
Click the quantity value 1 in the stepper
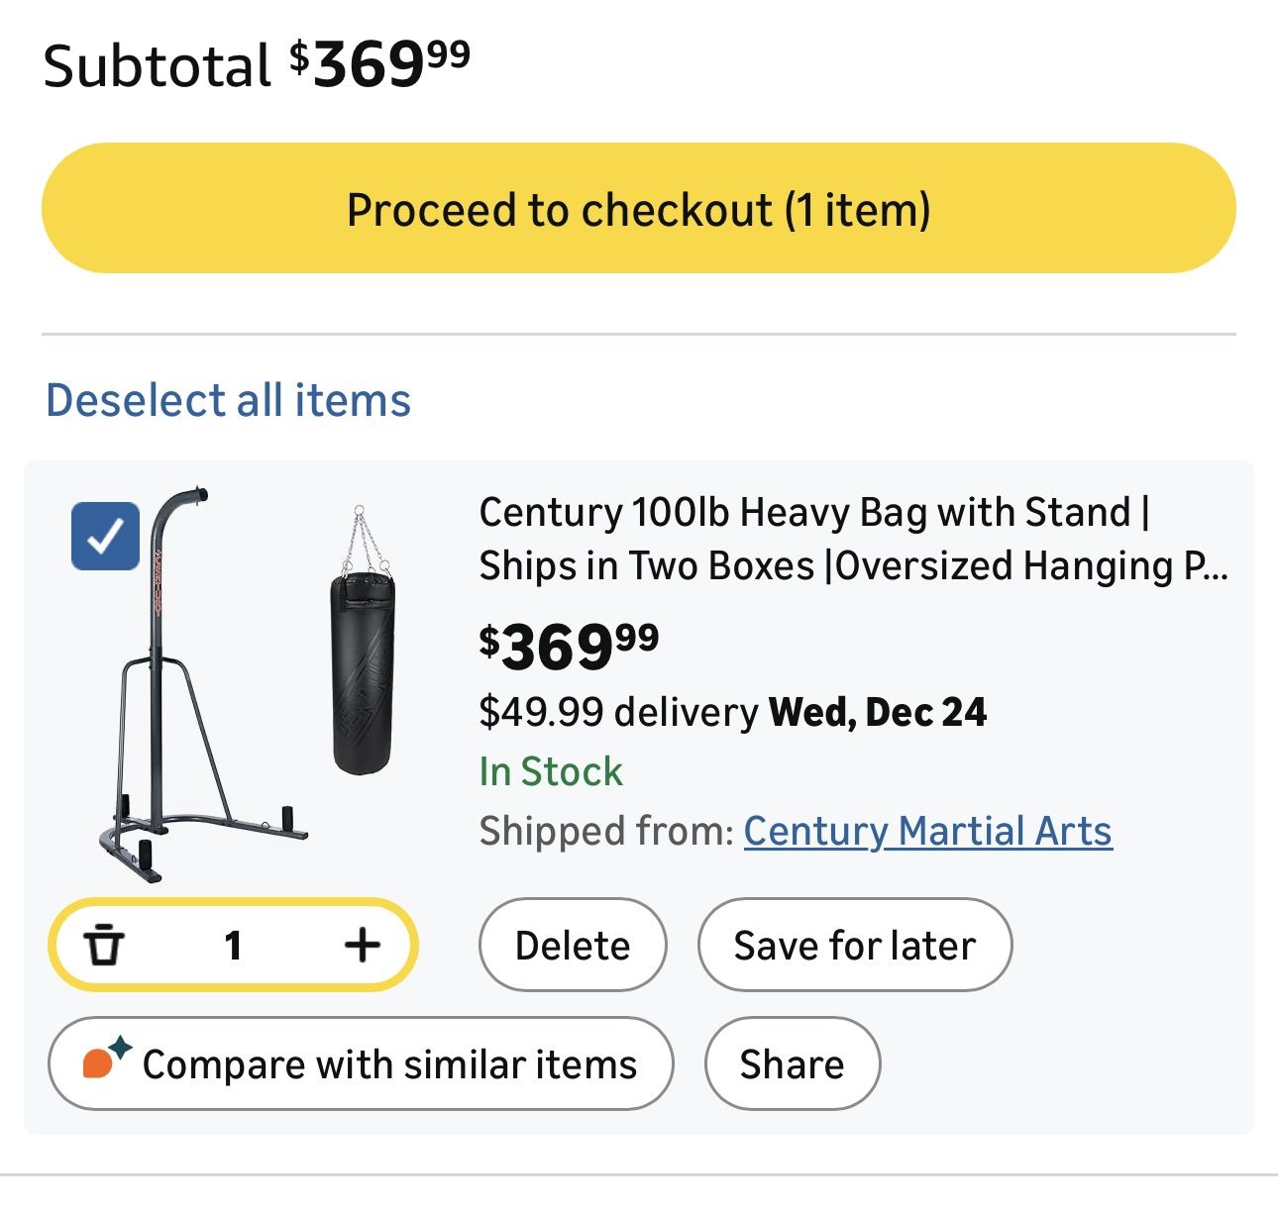[233, 946]
